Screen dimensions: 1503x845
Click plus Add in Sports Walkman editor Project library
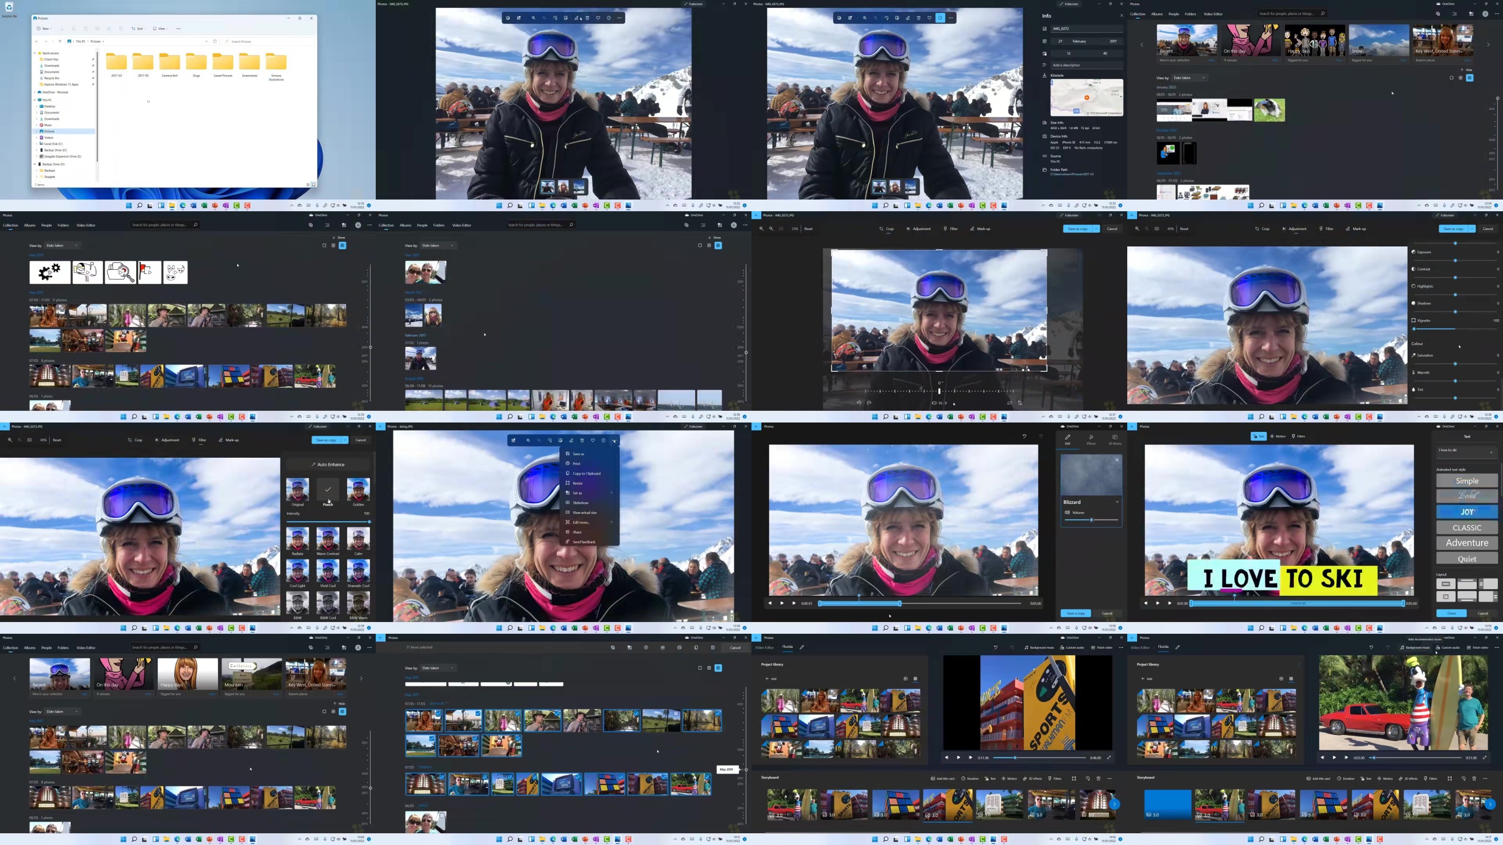click(771, 679)
